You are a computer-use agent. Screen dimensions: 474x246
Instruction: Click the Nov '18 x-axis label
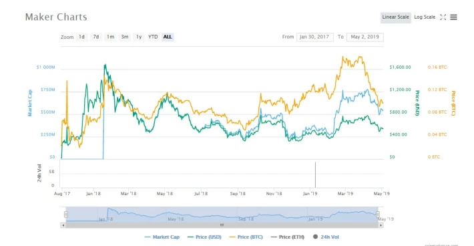pyautogui.click(x=274, y=194)
